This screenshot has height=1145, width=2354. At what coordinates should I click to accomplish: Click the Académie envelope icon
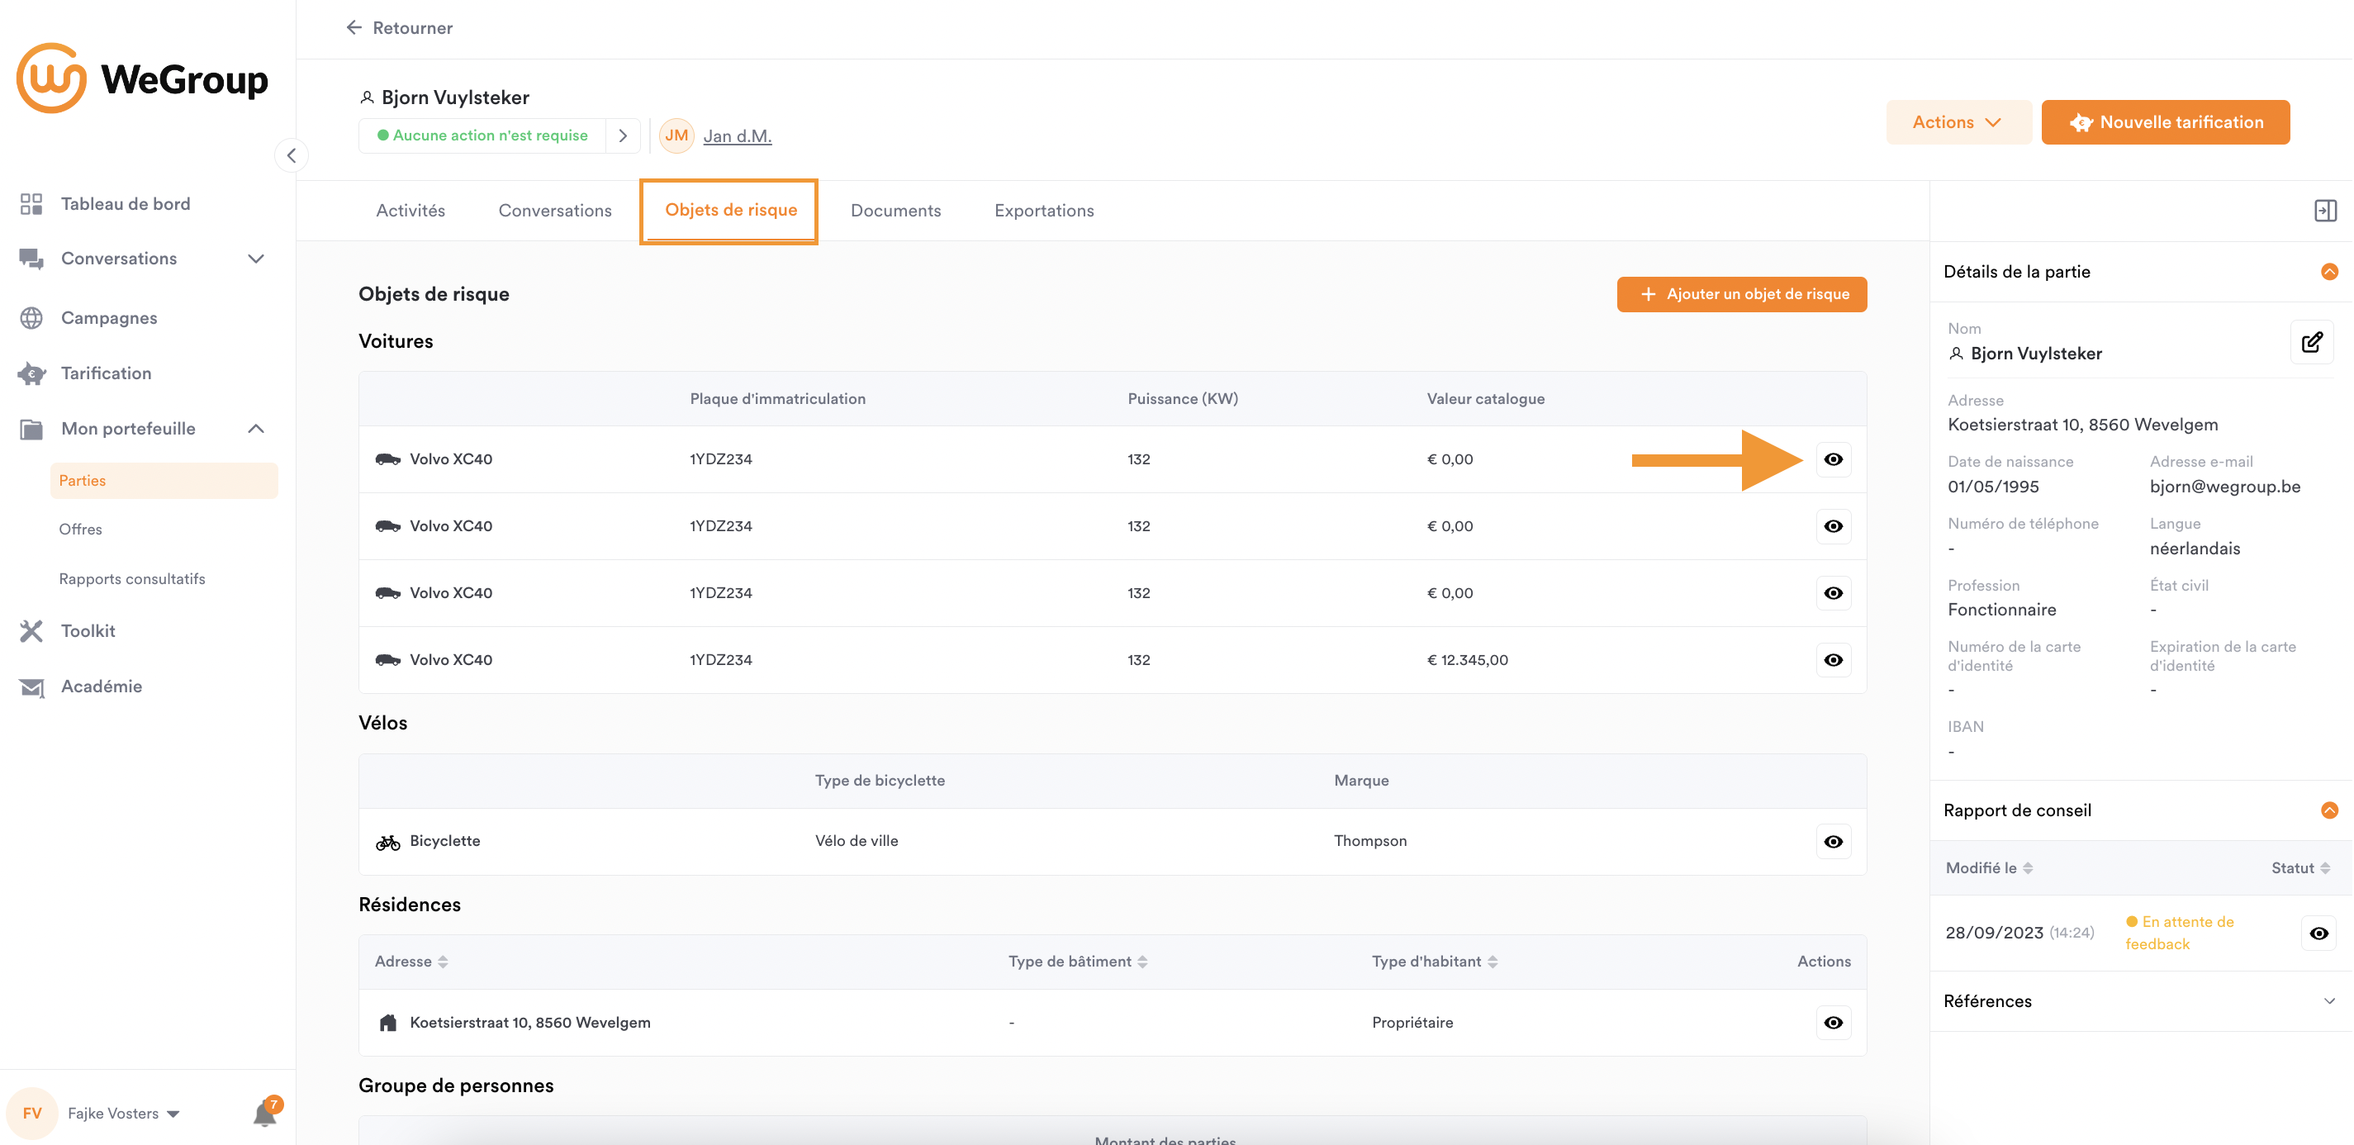pyautogui.click(x=31, y=687)
